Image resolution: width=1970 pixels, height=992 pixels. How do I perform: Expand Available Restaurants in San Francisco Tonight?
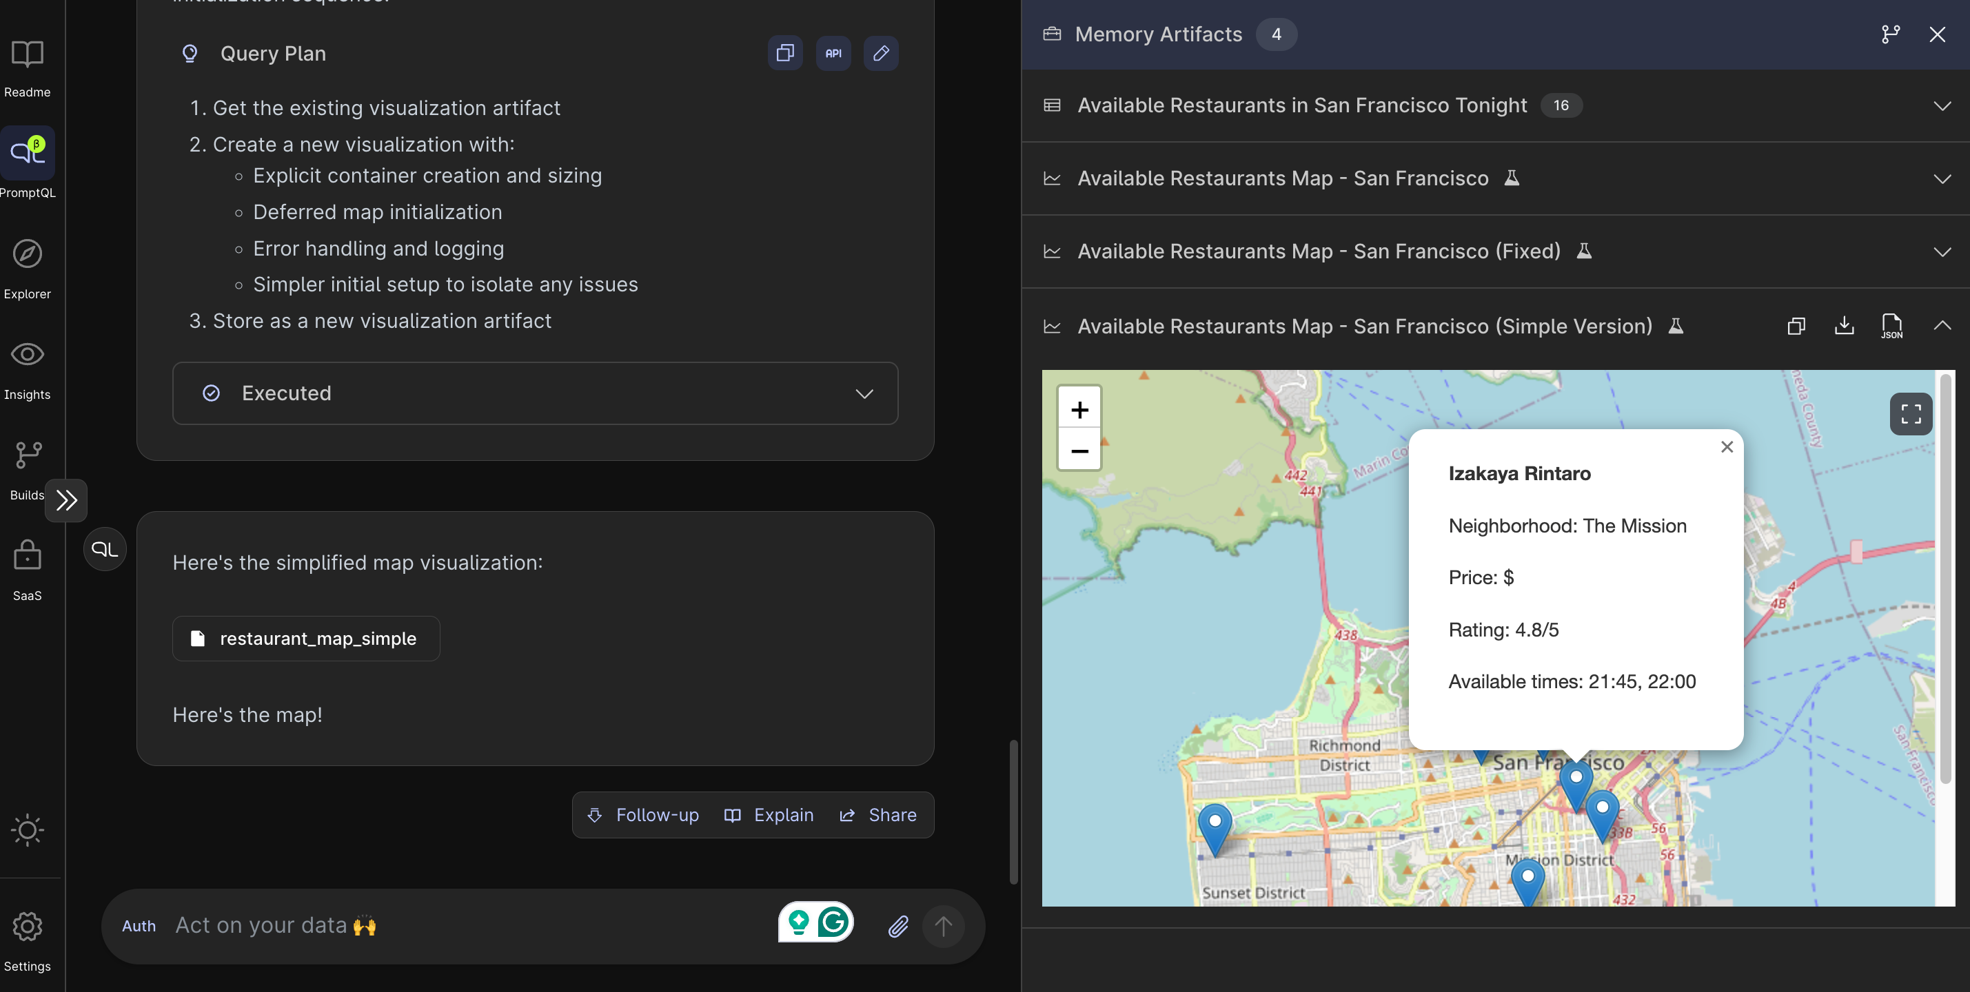tap(1942, 106)
